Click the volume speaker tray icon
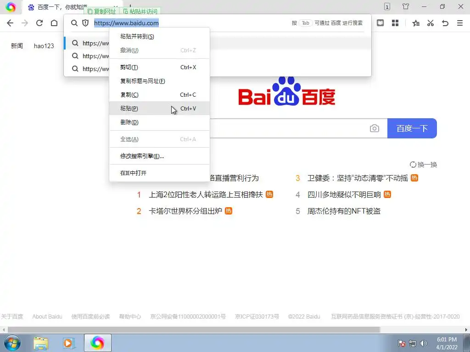Viewport: 470px width, 352px height. [x=423, y=343]
